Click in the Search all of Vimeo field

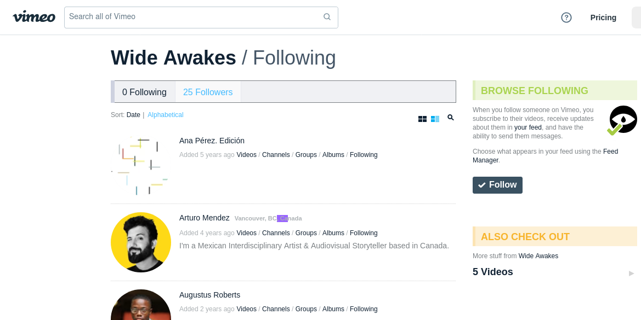(192, 17)
